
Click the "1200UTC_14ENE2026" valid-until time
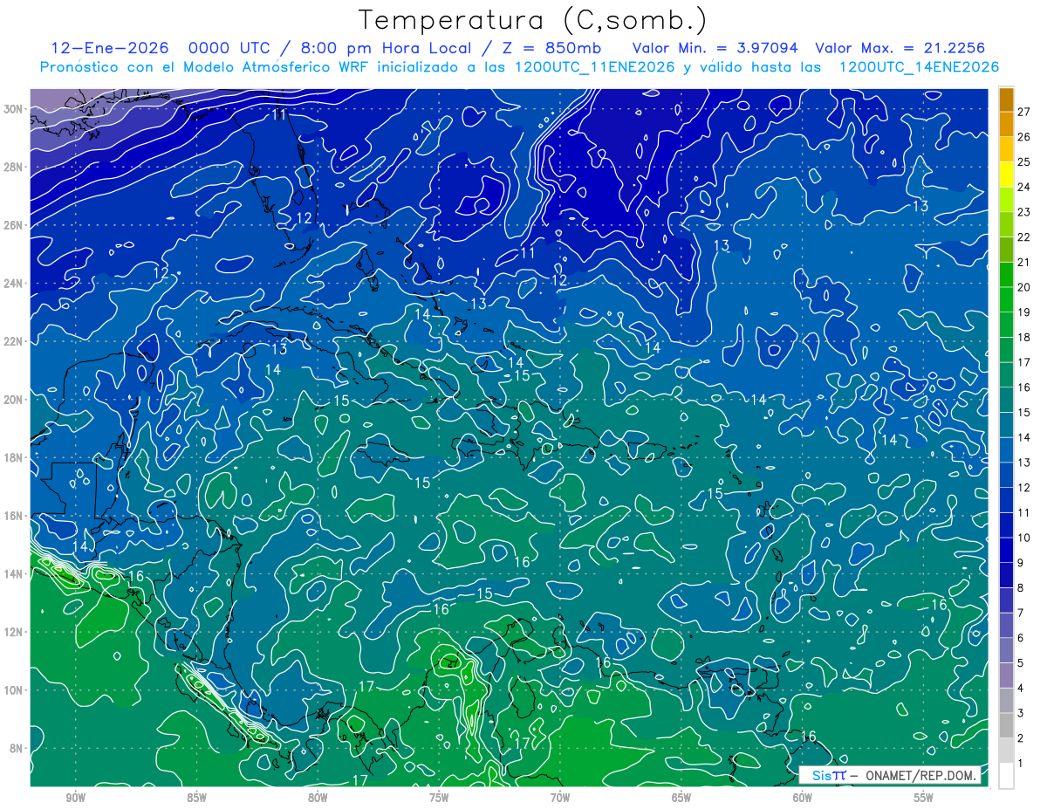point(919,67)
